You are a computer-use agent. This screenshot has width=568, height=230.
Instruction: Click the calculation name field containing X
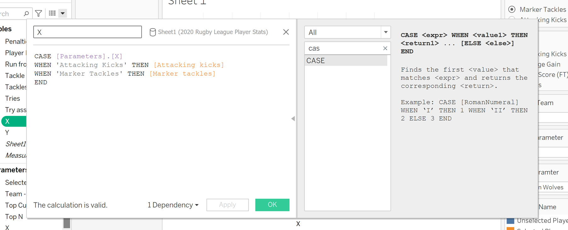point(87,32)
